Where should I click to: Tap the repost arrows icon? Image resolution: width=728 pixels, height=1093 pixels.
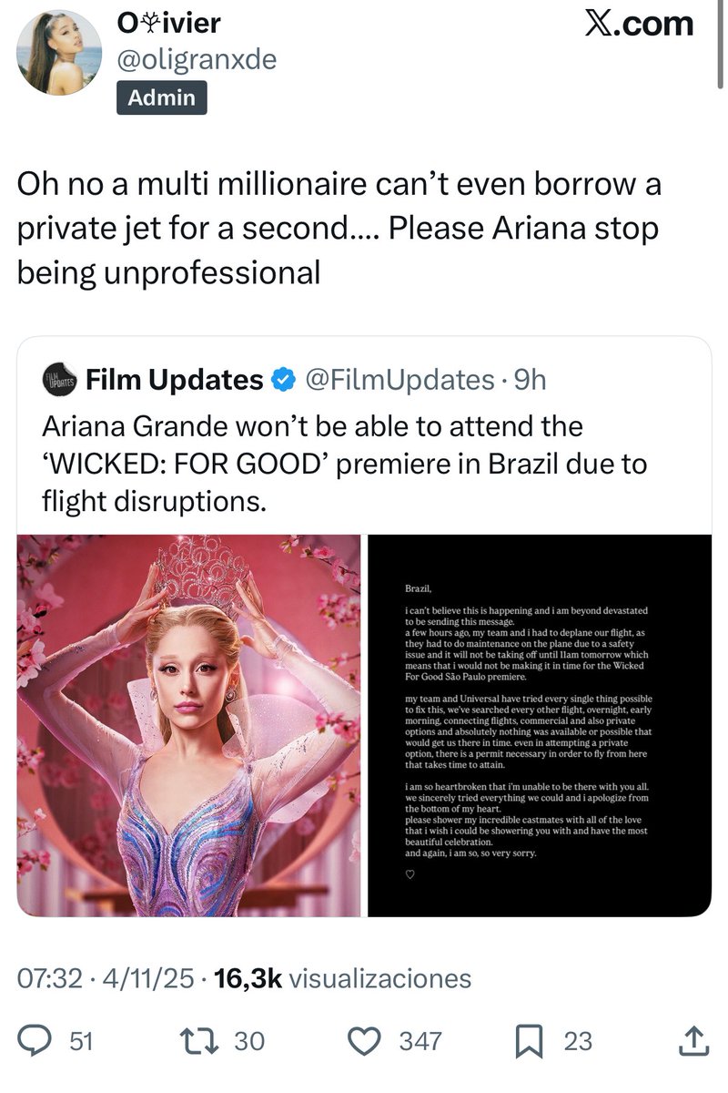[x=197, y=1041]
